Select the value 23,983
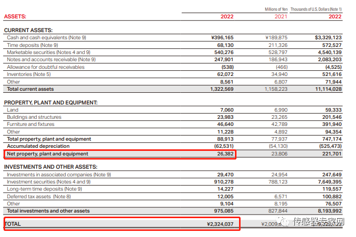 pyautogui.click(x=225, y=117)
